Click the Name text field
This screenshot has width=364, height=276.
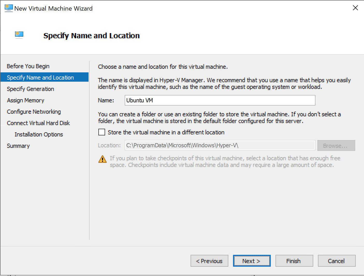coord(220,100)
